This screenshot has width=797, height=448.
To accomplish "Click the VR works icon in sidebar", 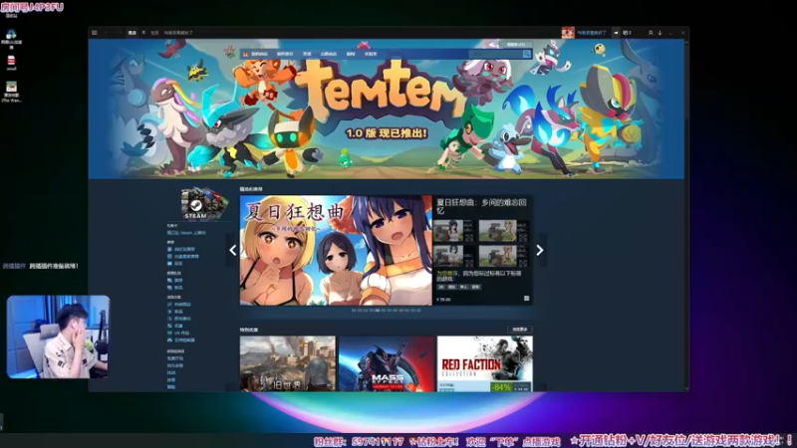I will tap(169, 333).
